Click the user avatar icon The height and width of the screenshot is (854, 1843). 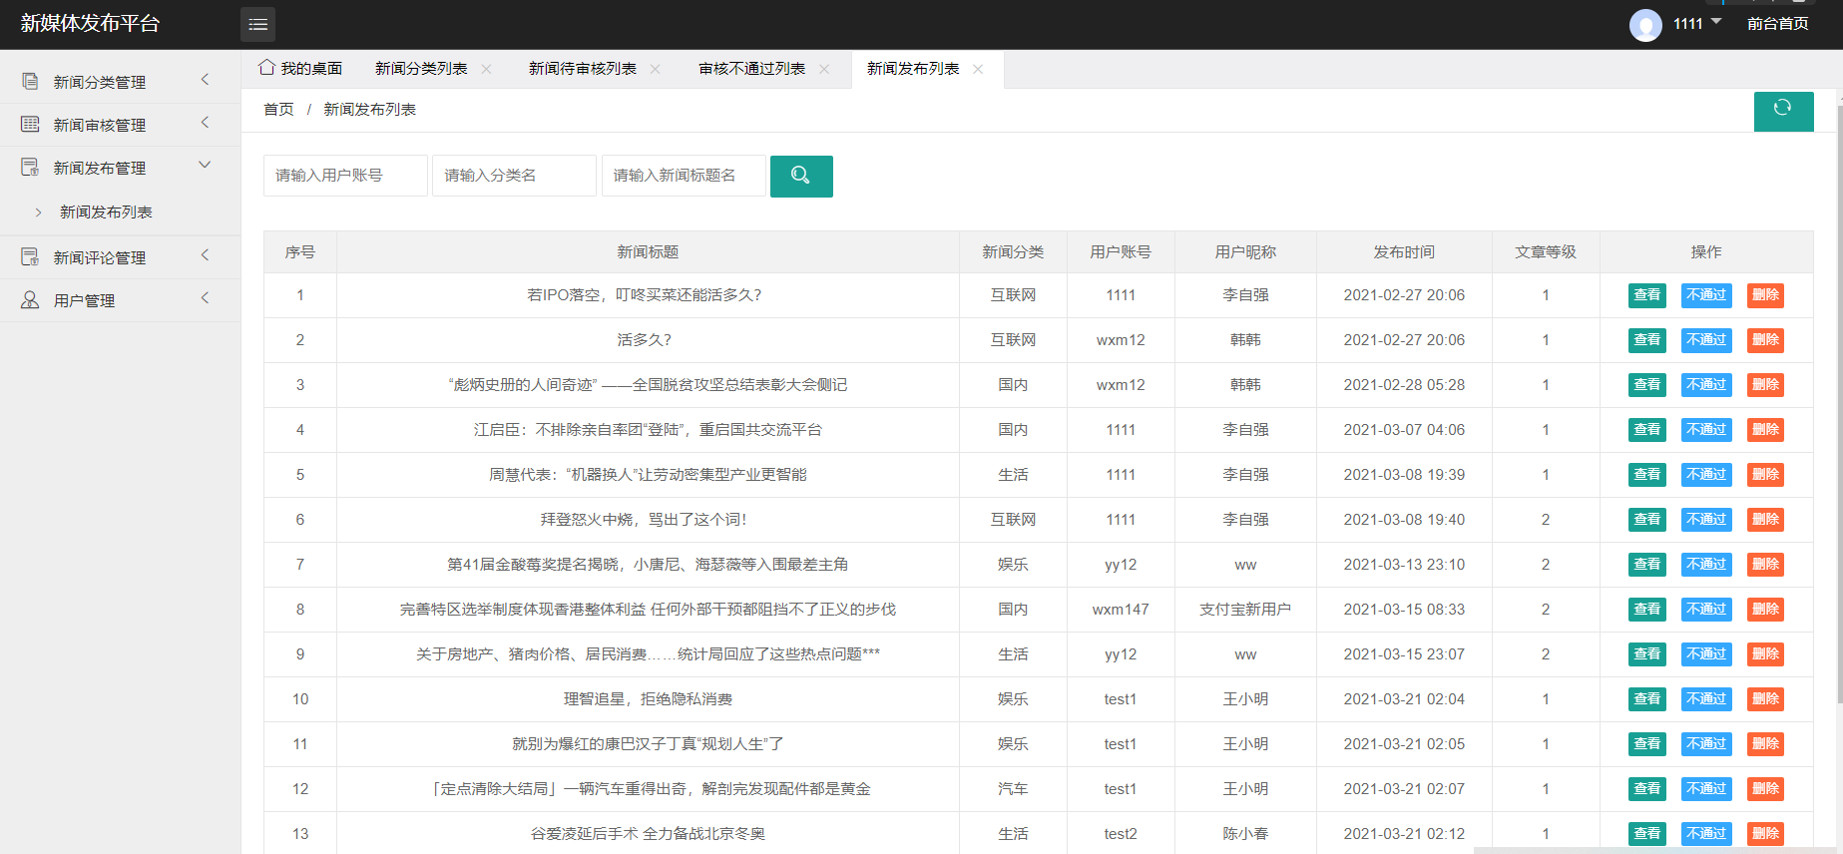(x=1645, y=24)
